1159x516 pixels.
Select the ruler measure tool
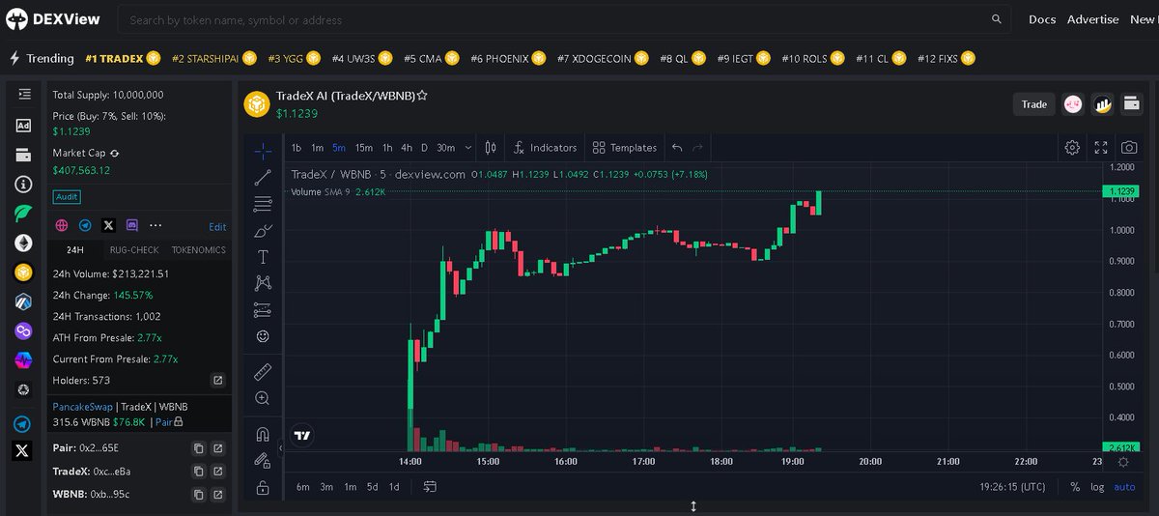click(x=263, y=371)
